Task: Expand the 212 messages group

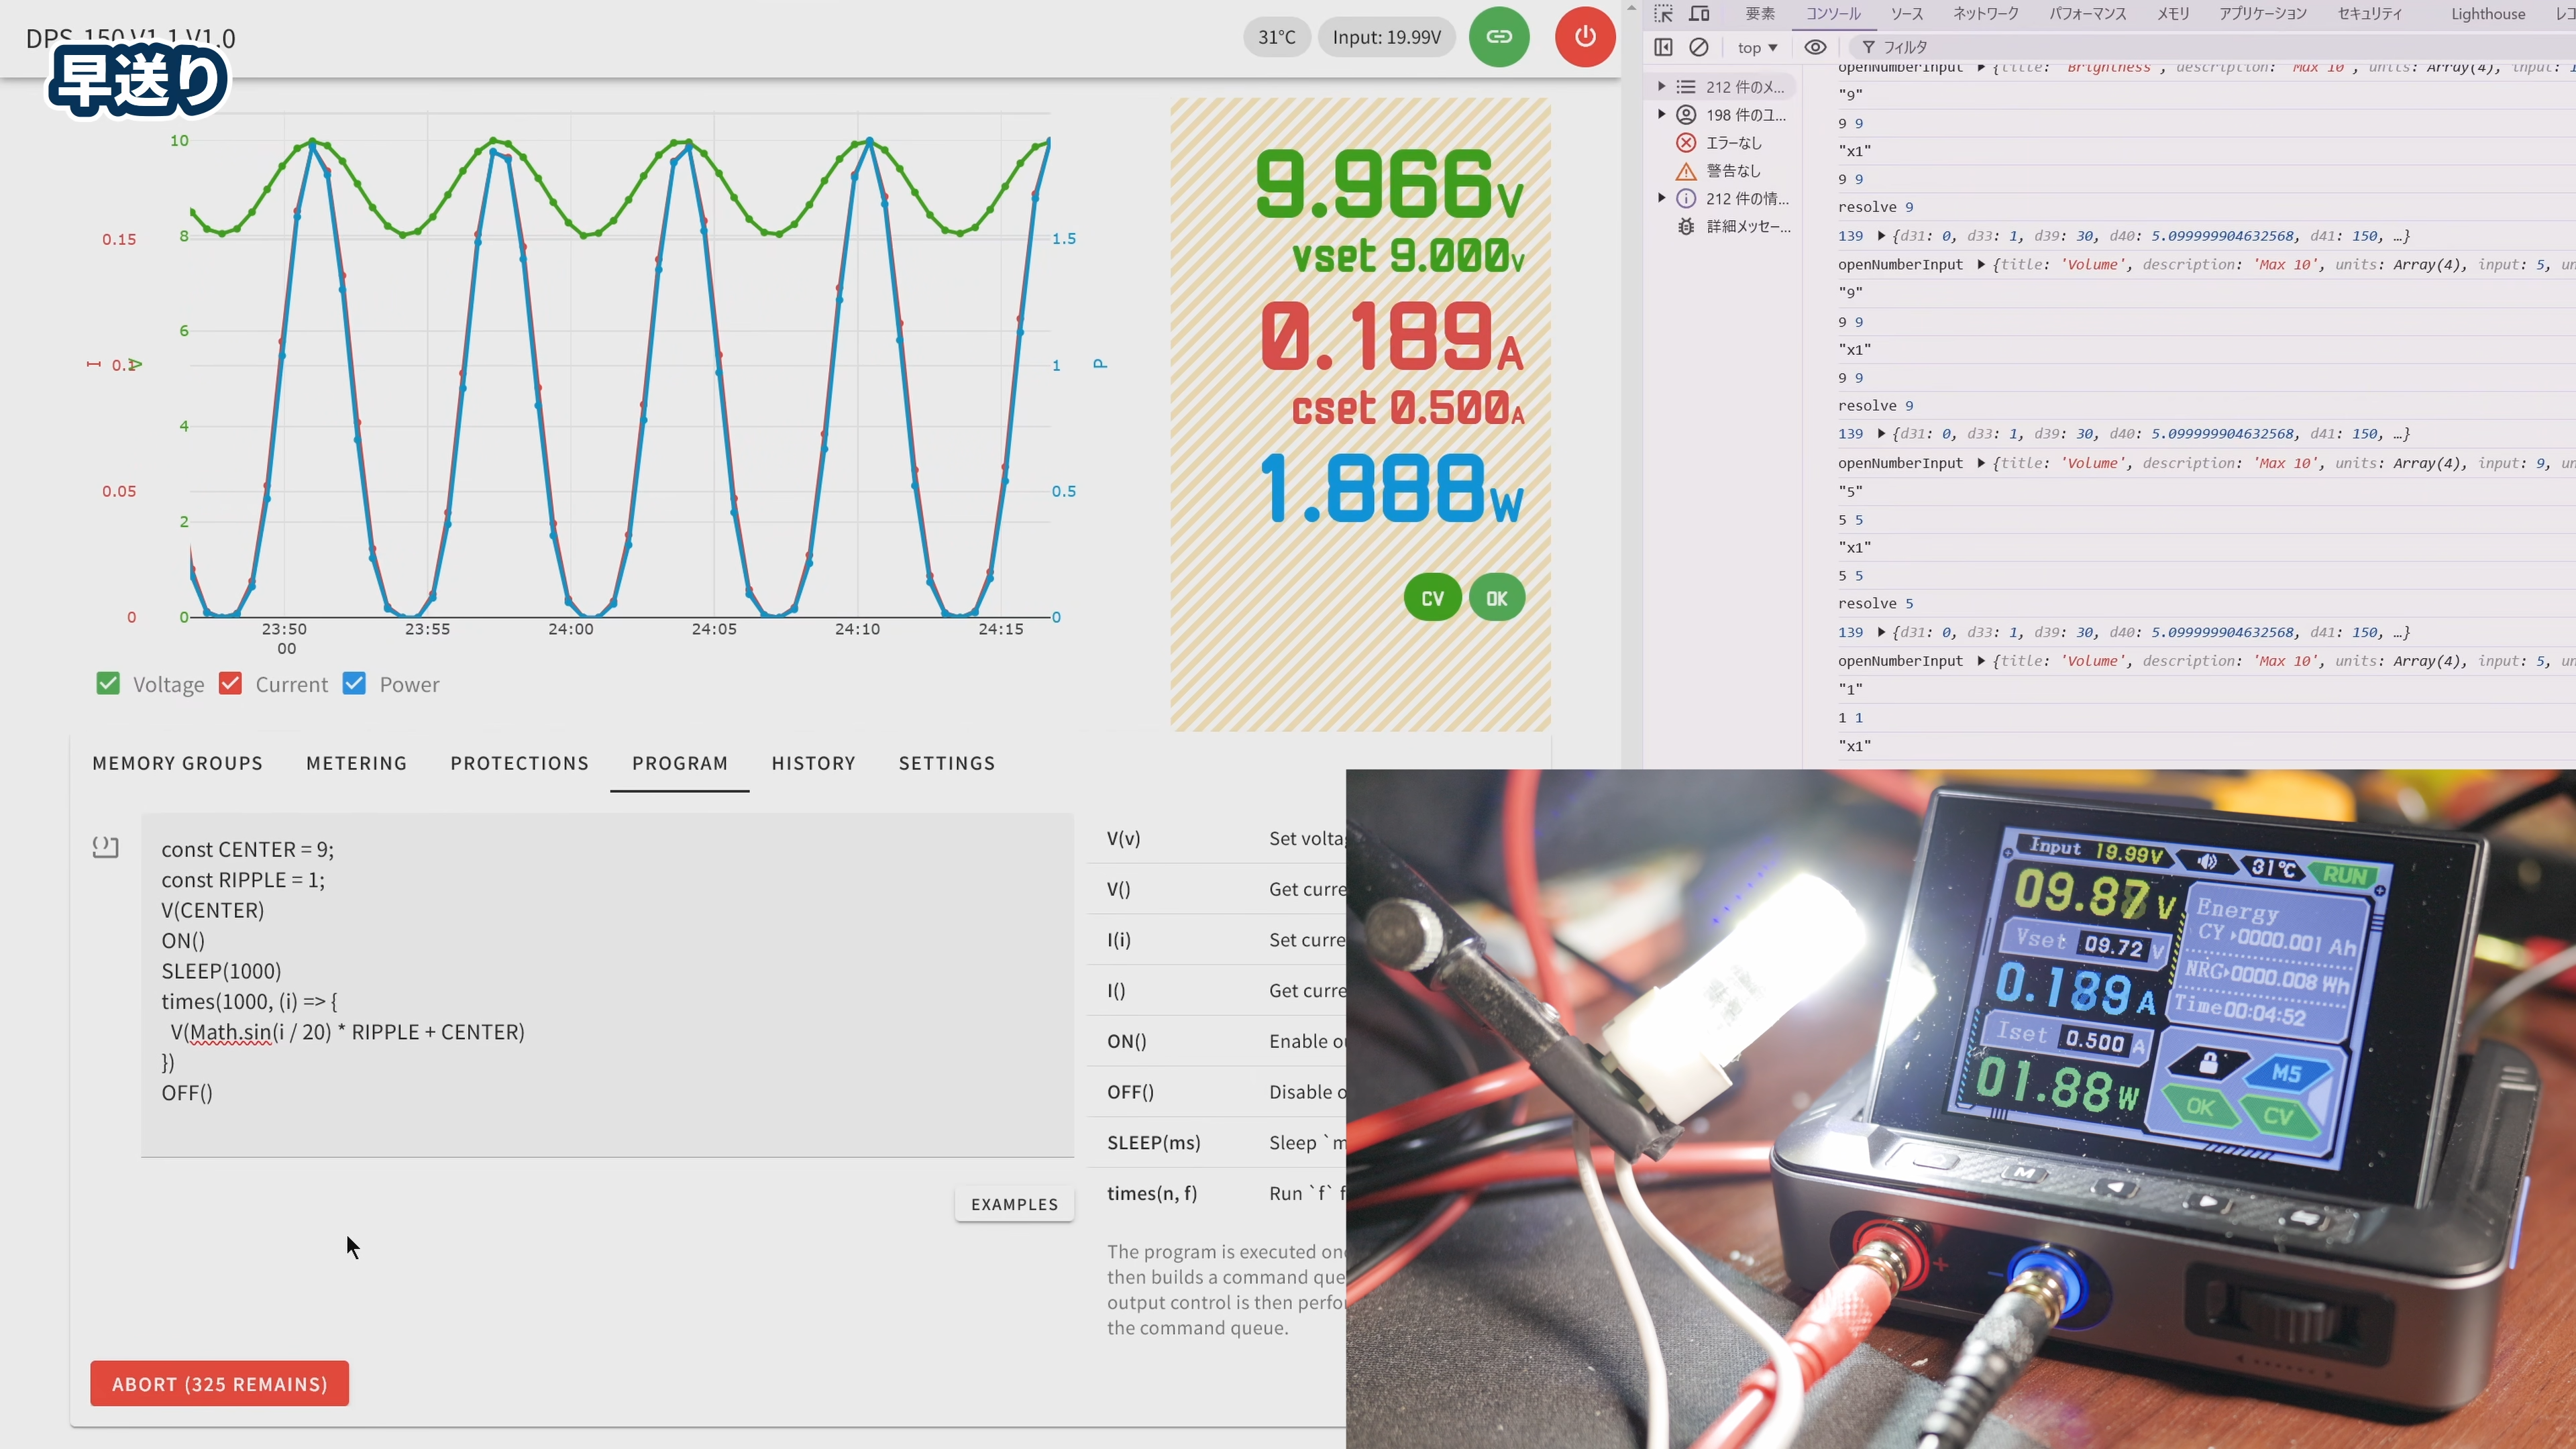Action: tap(1662, 87)
